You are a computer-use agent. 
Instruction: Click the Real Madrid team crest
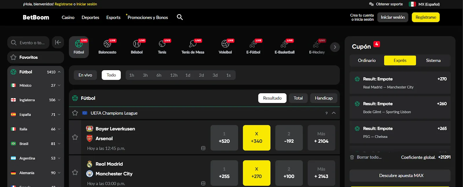click(89, 164)
